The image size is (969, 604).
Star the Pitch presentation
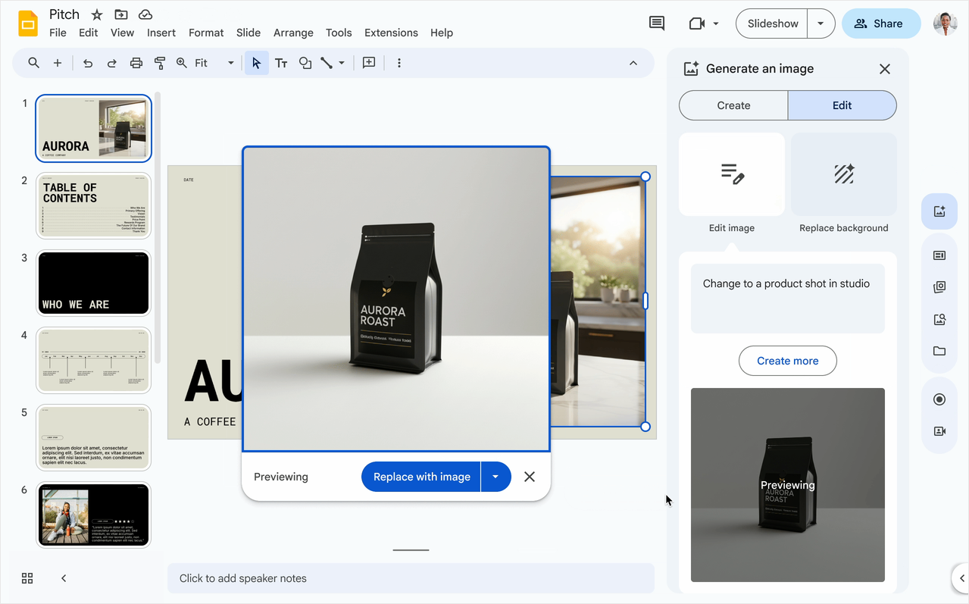[97, 14]
